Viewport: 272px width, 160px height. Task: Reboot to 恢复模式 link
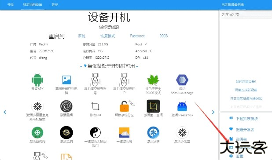point(108,36)
